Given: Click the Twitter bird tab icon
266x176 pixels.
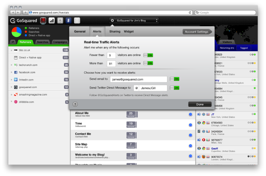Looking at the screenshot, I should (x=13, y=42).
